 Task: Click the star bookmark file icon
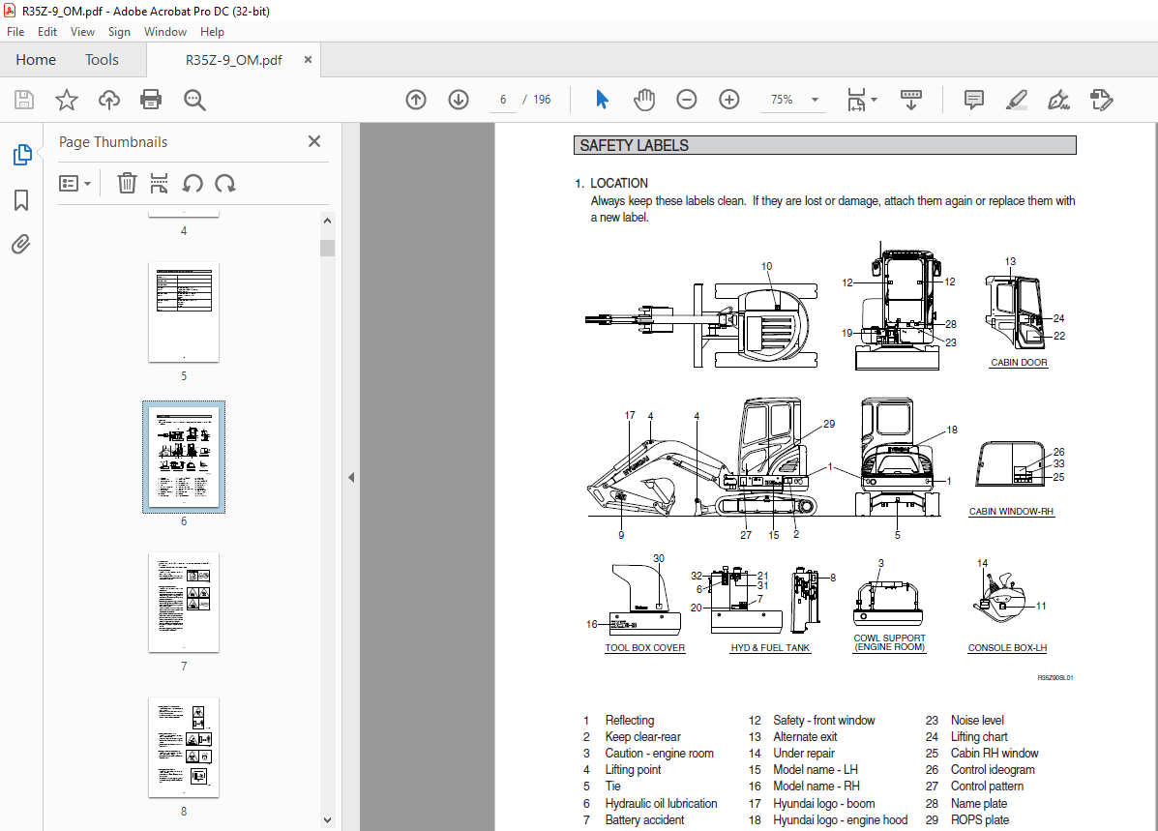66,100
